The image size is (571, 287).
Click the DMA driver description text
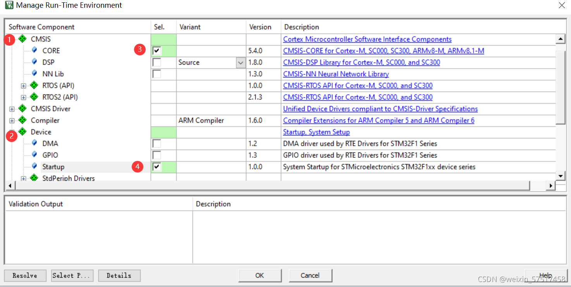click(x=360, y=143)
